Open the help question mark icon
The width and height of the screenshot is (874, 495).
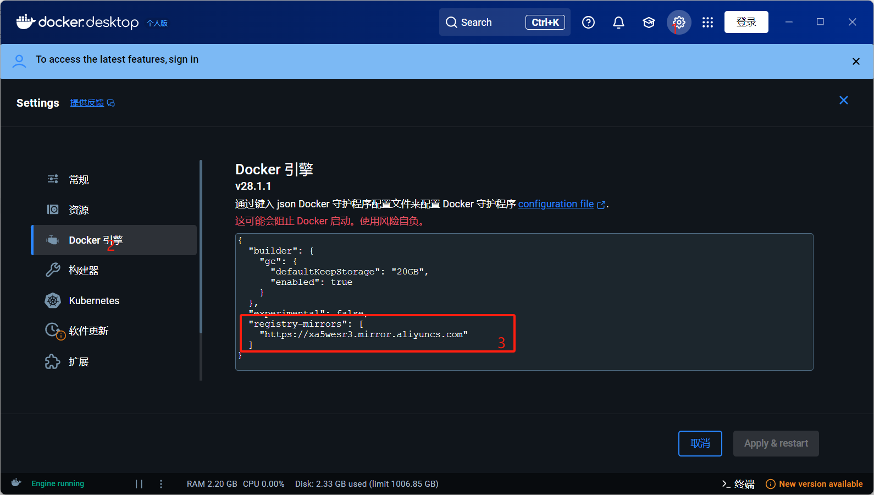click(x=588, y=22)
